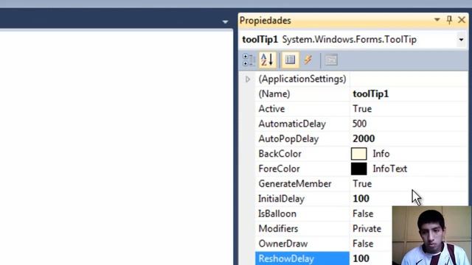The height and width of the screenshot is (265, 472).
Task: Edit the InitialDelay value 100
Action: [361, 199]
